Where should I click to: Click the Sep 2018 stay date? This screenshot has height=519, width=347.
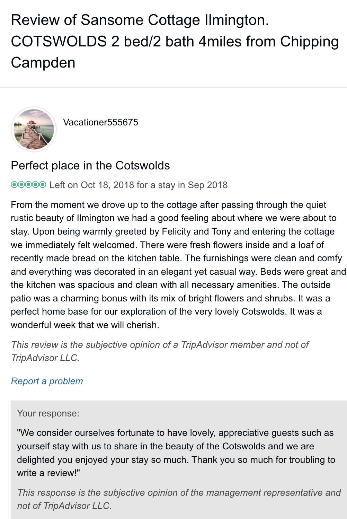[207, 185]
